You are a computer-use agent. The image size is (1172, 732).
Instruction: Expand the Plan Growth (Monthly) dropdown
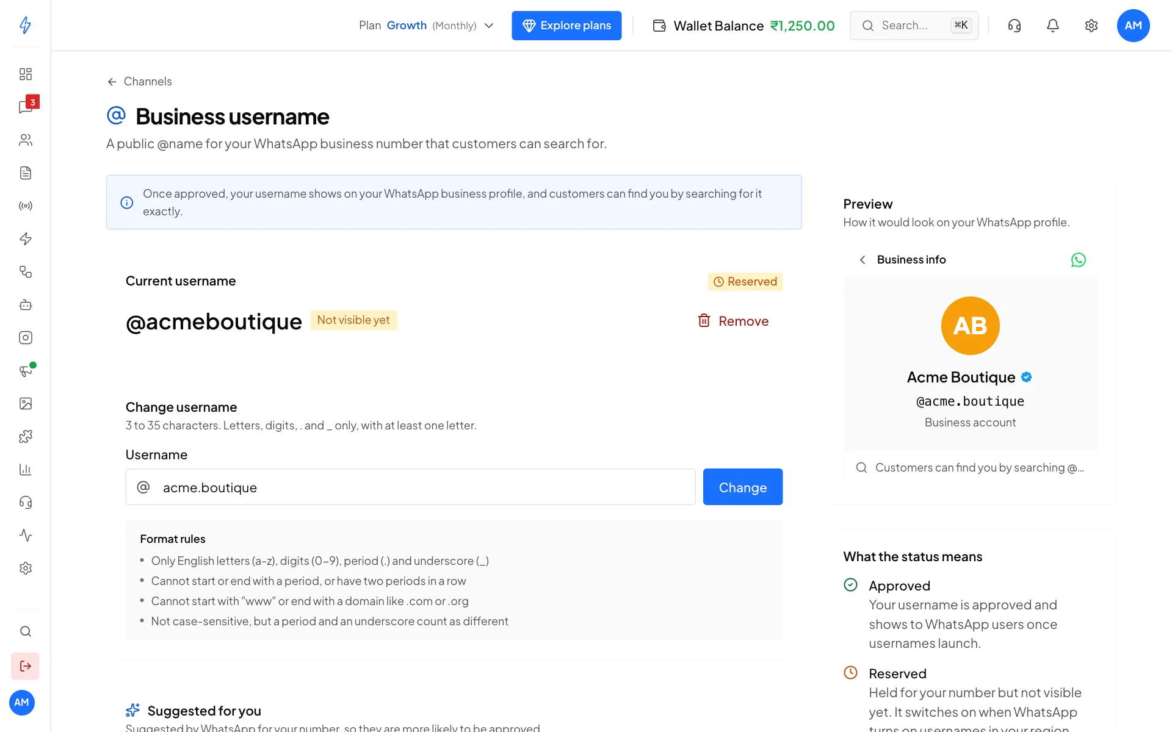(426, 26)
